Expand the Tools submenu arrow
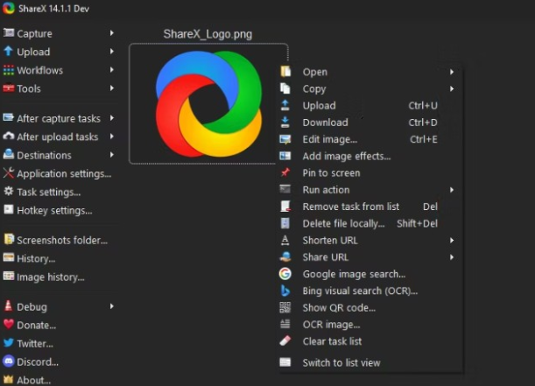This screenshot has height=386, width=535. [x=111, y=88]
